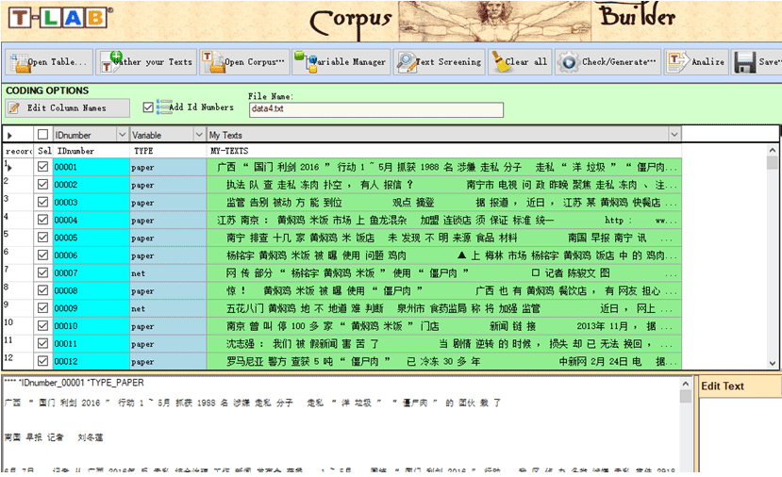This screenshot has width=782, height=477.
Task: Uncheck the checkbox for row 00005
Action: point(42,238)
